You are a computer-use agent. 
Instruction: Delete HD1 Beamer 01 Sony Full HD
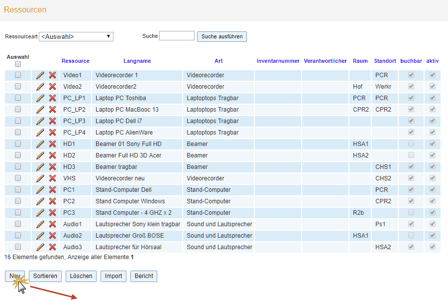pyautogui.click(x=52, y=144)
